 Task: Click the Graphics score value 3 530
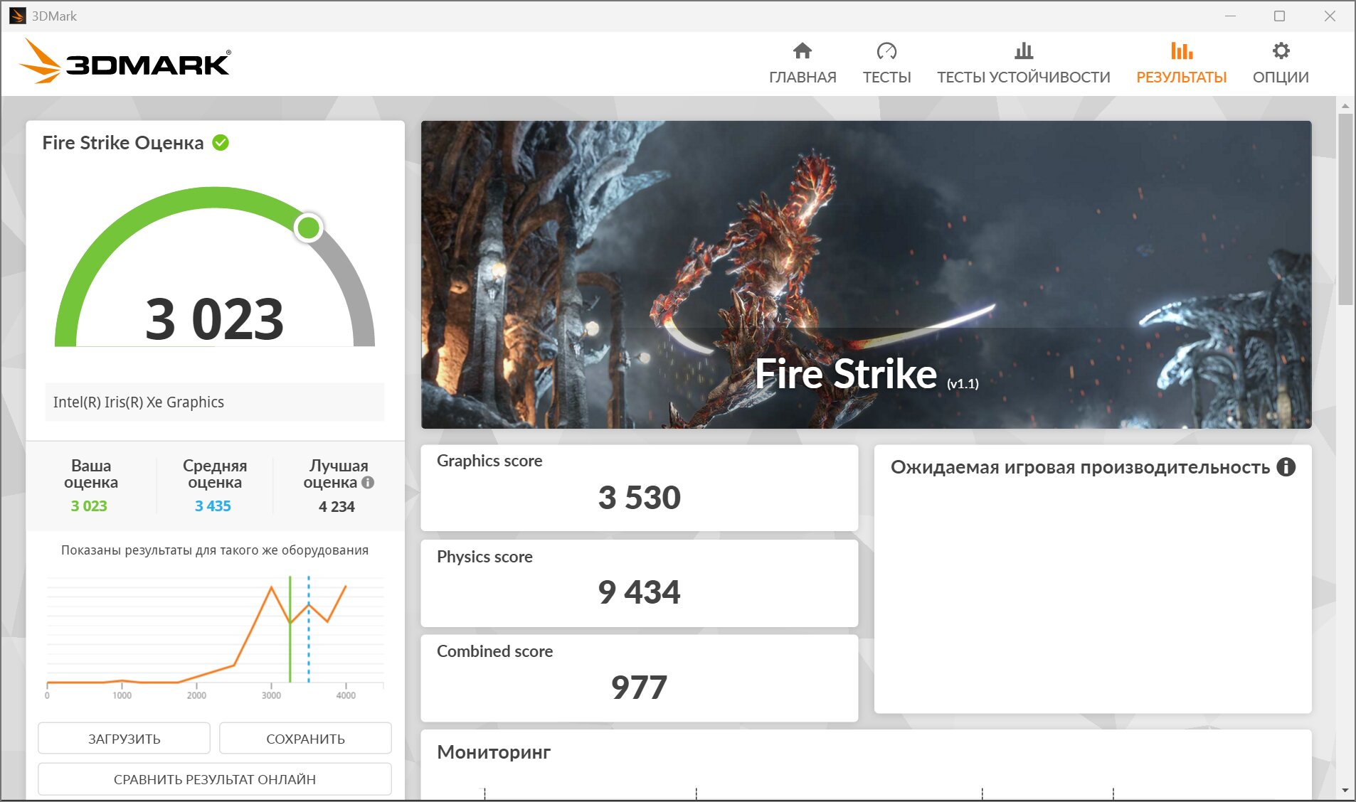tap(640, 497)
